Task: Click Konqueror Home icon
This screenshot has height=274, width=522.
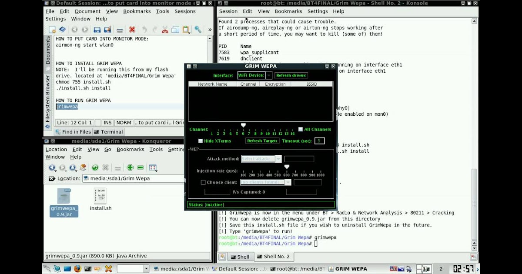Action: (83, 167)
